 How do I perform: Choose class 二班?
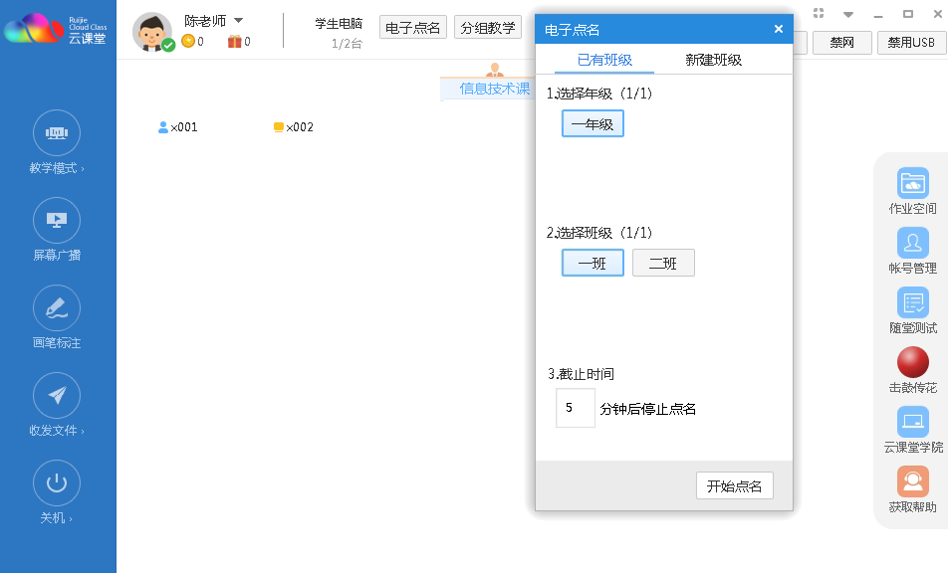point(663,263)
